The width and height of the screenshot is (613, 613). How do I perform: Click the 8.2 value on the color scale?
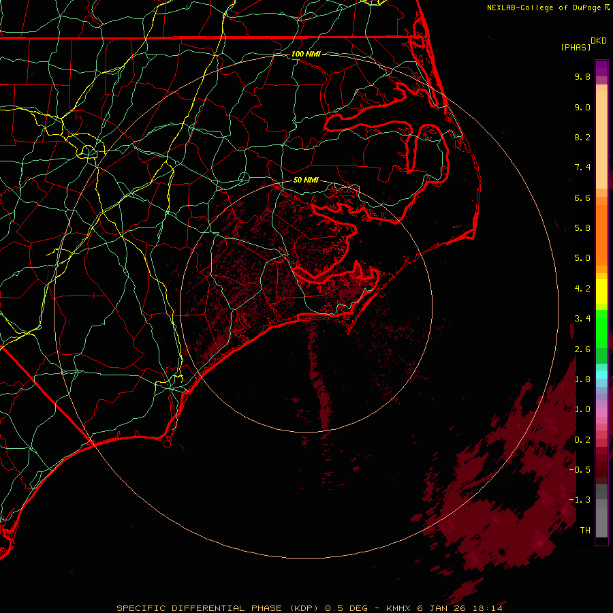[x=582, y=137]
